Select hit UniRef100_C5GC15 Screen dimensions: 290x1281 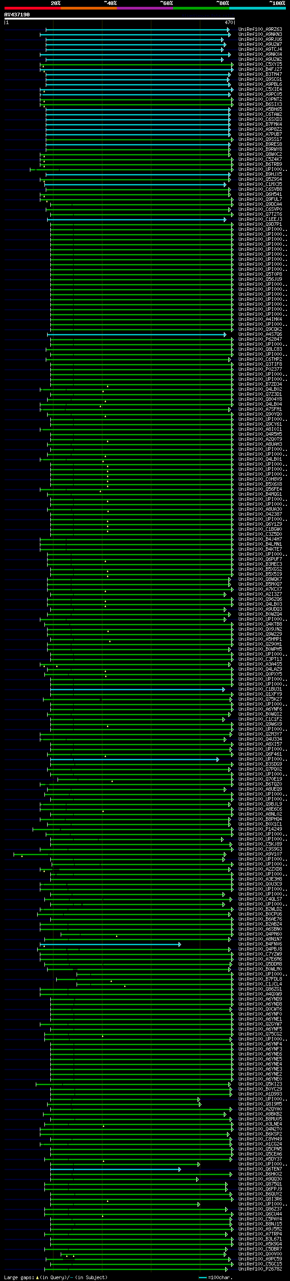click(x=260, y=1264)
